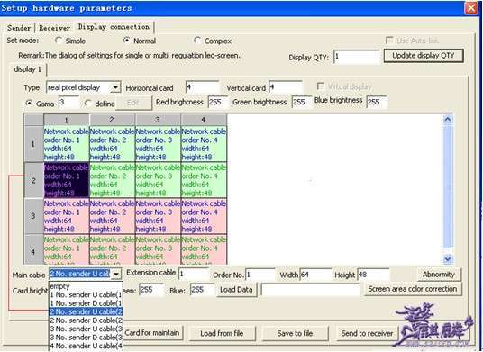Click the card Blue brightness field
Viewport: 483px width, 352px height.
click(202, 290)
